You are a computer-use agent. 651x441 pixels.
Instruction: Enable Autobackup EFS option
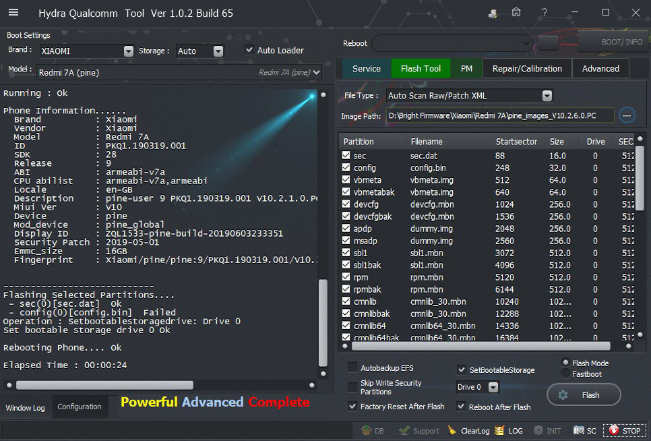[x=352, y=367]
